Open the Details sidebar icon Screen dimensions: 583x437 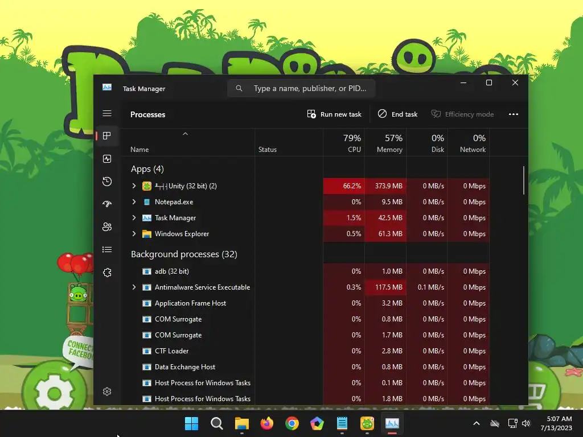(x=107, y=249)
